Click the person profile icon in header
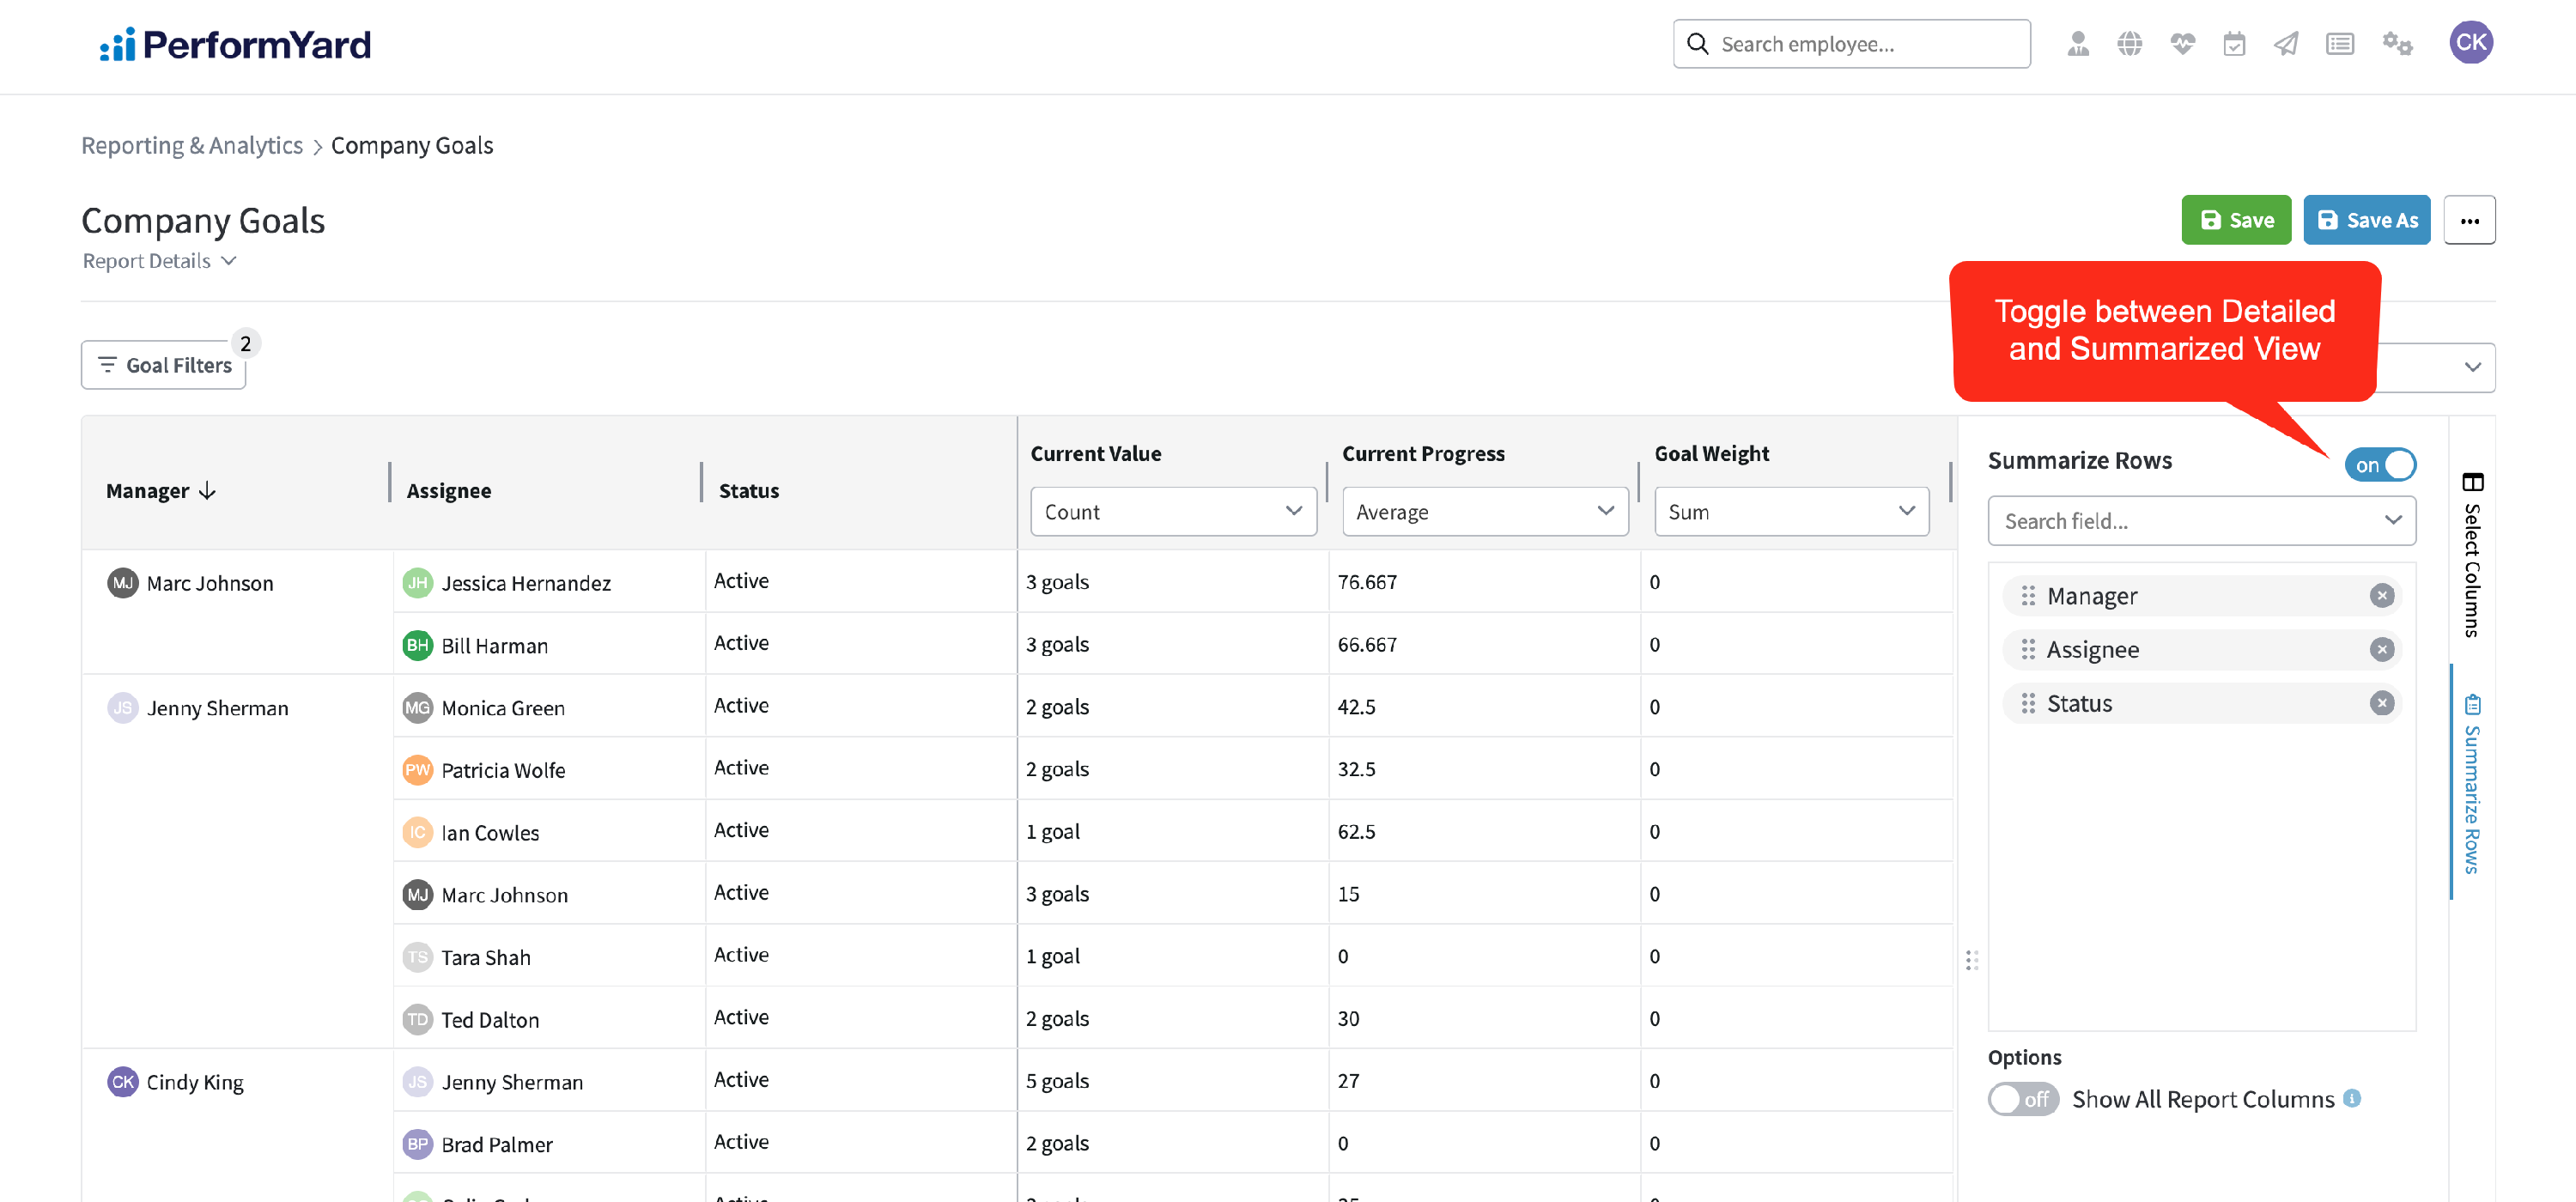Image resolution: width=2576 pixels, height=1202 pixels. click(x=2078, y=44)
